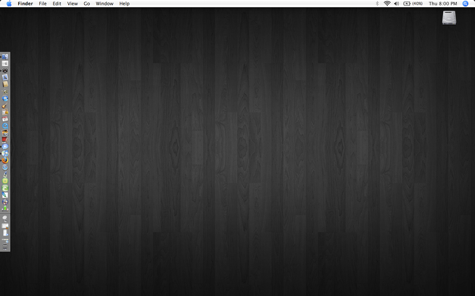Click the volume speaker icon

click(x=397, y=4)
